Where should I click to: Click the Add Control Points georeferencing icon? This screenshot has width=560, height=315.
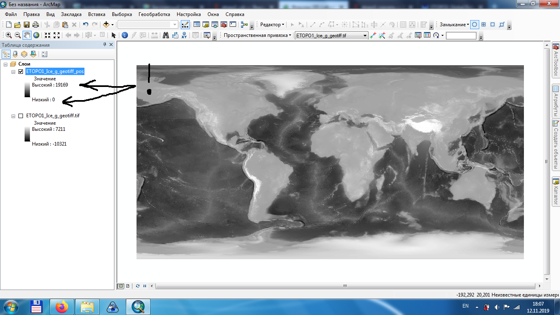[x=373, y=36]
